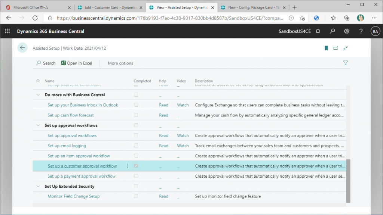Screen dimensions: 383x215
Task: Open Set up an item approval workflow
Action: point(79,156)
